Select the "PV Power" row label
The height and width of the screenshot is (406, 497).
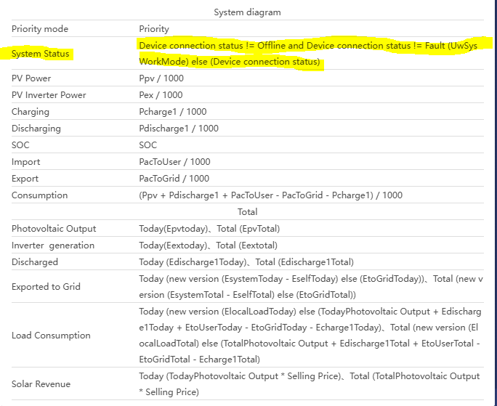(31, 78)
